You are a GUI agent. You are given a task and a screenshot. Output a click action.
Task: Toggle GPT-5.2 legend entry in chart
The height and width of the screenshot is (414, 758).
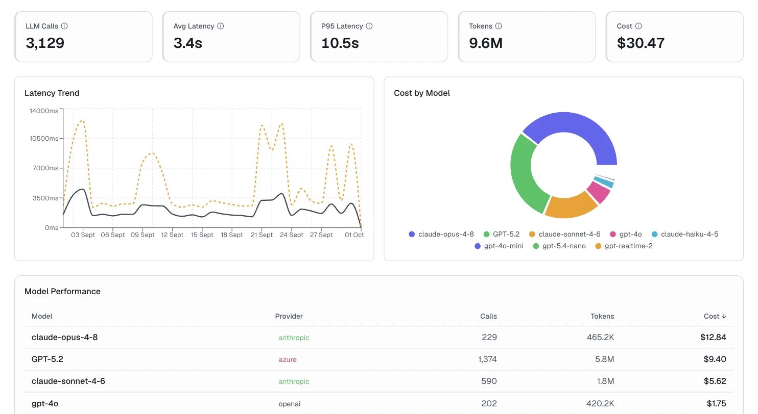[x=502, y=234]
